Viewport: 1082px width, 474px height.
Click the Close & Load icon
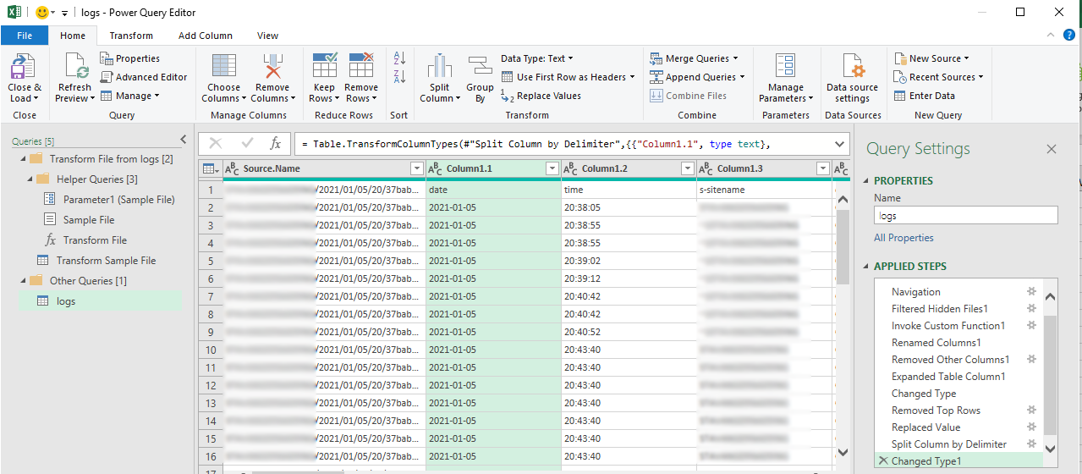(x=24, y=67)
